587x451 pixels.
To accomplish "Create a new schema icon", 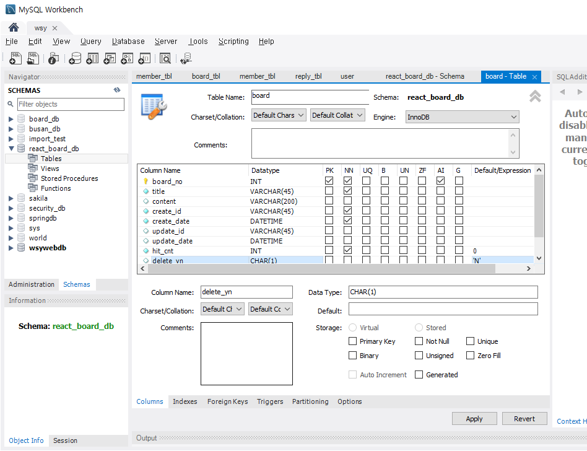I will [x=75, y=58].
